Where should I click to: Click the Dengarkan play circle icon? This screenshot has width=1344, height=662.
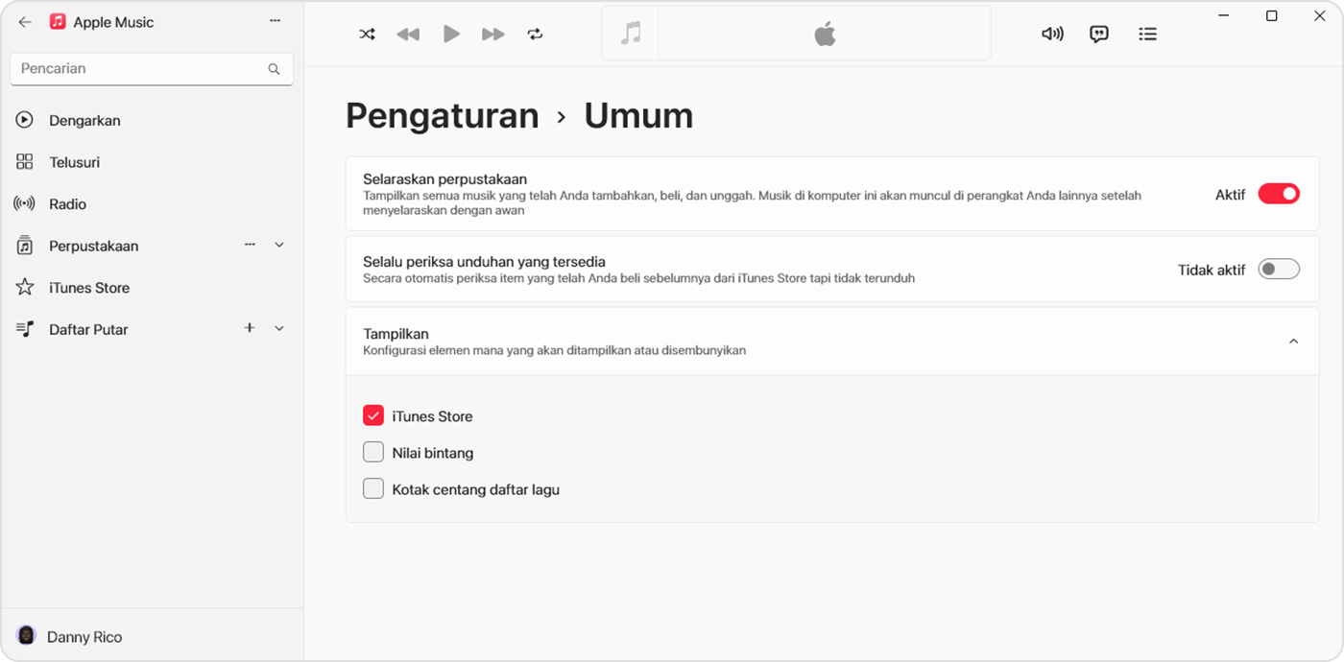tap(25, 120)
